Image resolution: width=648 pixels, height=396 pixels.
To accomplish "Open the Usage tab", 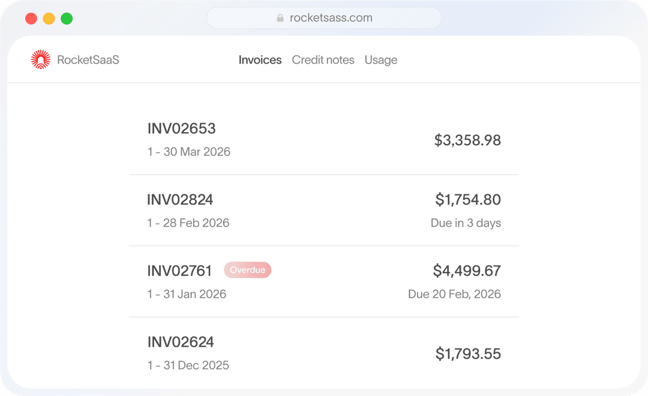I will (381, 60).
